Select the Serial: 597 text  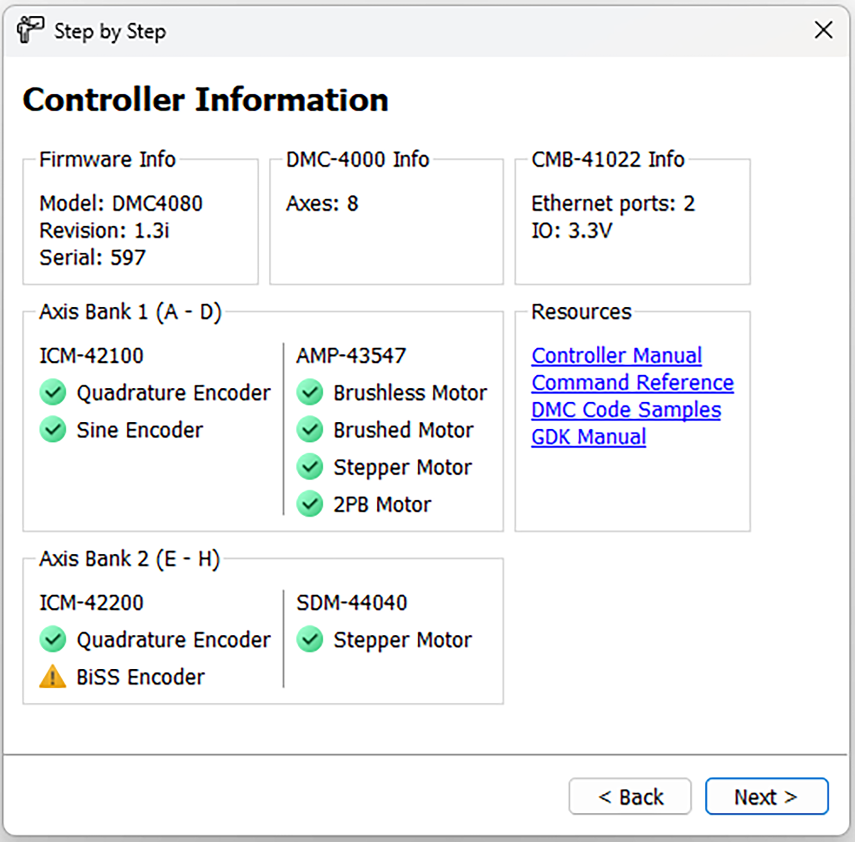pyautogui.click(x=93, y=258)
